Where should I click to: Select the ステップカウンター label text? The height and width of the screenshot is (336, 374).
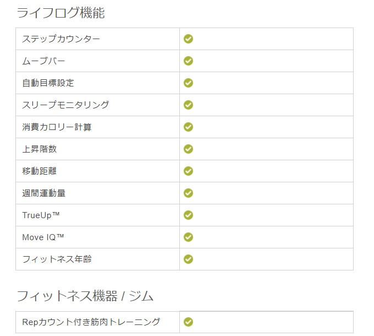point(61,39)
